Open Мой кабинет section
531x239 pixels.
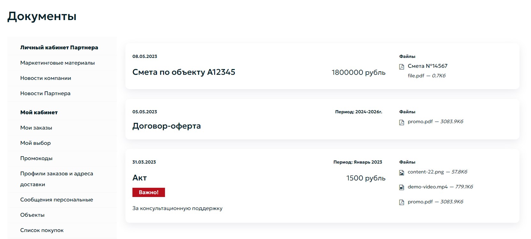point(39,112)
